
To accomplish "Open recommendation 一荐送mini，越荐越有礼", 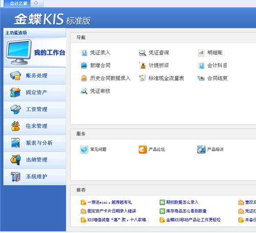I will pos(110,202).
